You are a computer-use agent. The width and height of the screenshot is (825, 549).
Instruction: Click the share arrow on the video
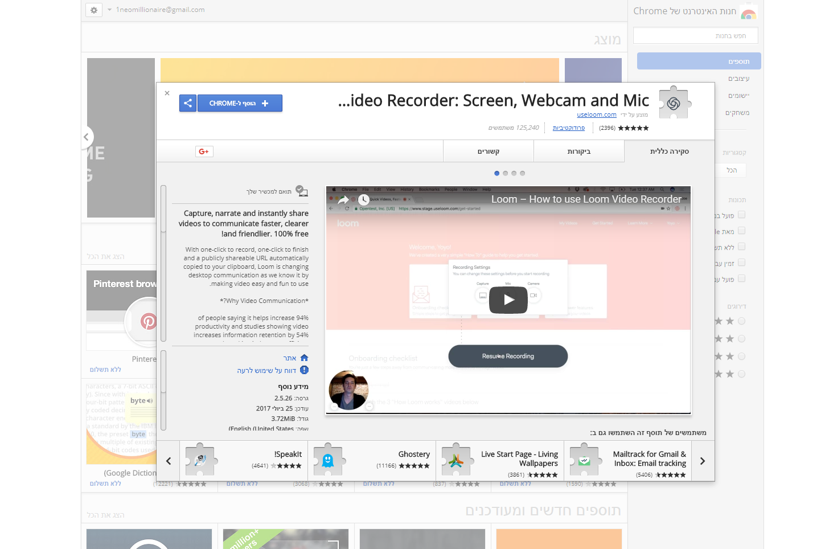pyautogui.click(x=343, y=199)
